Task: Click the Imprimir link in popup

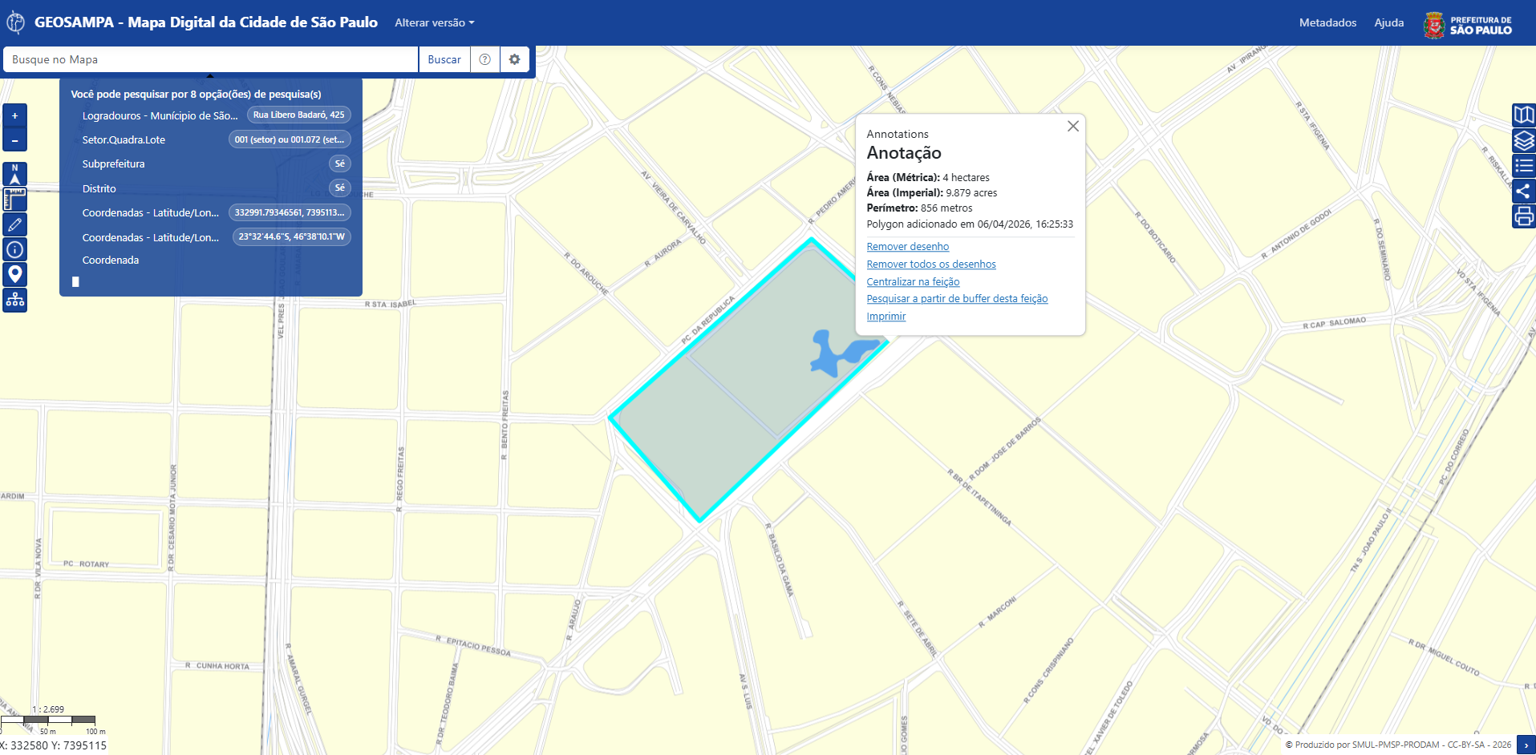Action: 886,317
